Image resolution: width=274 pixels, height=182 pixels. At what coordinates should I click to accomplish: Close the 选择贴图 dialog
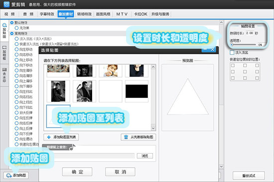[x=213, y=50]
